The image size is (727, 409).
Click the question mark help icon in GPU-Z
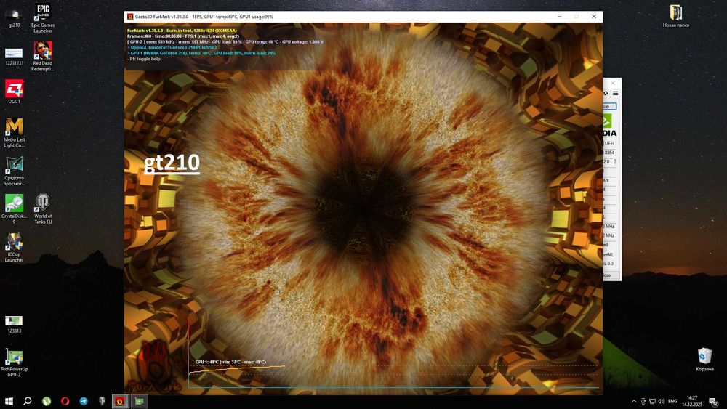coord(615,162)
